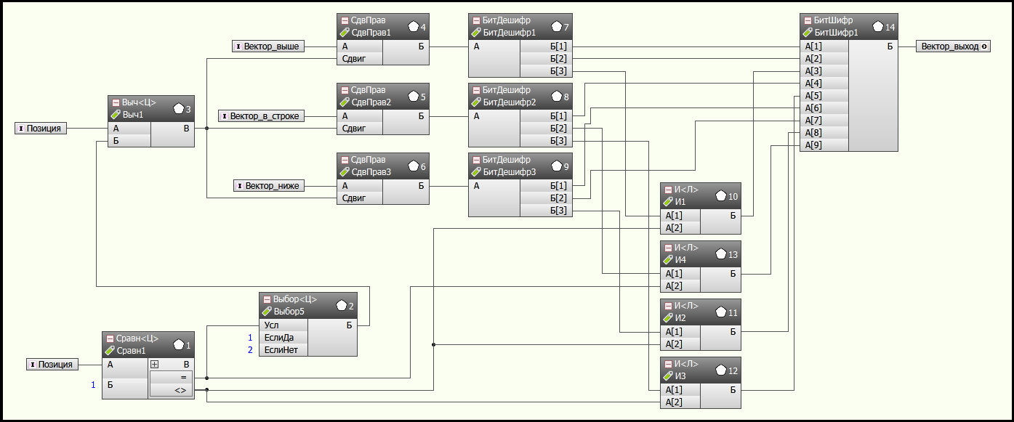Collapse the СдвПрав1 block header
The width and height of the screenshot is (1014, 422).
pos(345,20)
